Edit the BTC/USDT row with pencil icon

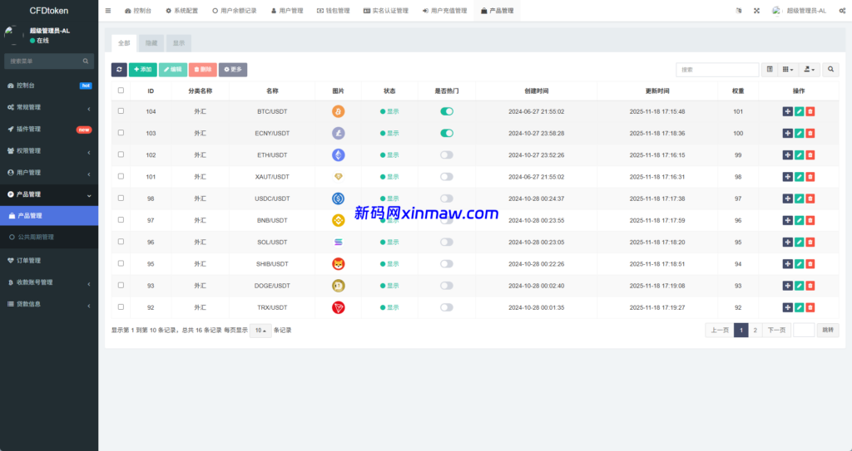tap(799, 111)
